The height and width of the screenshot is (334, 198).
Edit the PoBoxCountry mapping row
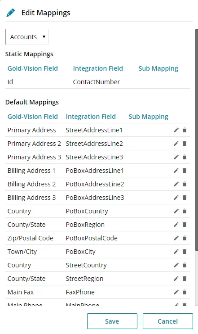point(176,211)
